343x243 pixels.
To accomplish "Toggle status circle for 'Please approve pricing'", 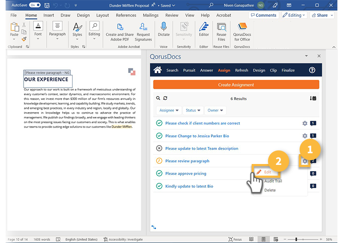I will pyautogui.click(x=159, y=173).
